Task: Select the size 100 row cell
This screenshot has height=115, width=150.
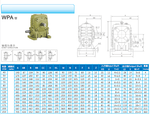Action: [4, 89]
